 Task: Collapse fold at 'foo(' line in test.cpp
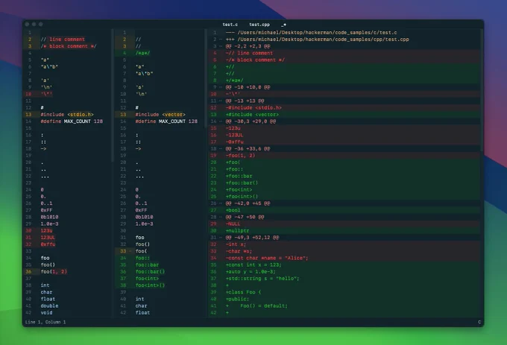tap(130, 251)
